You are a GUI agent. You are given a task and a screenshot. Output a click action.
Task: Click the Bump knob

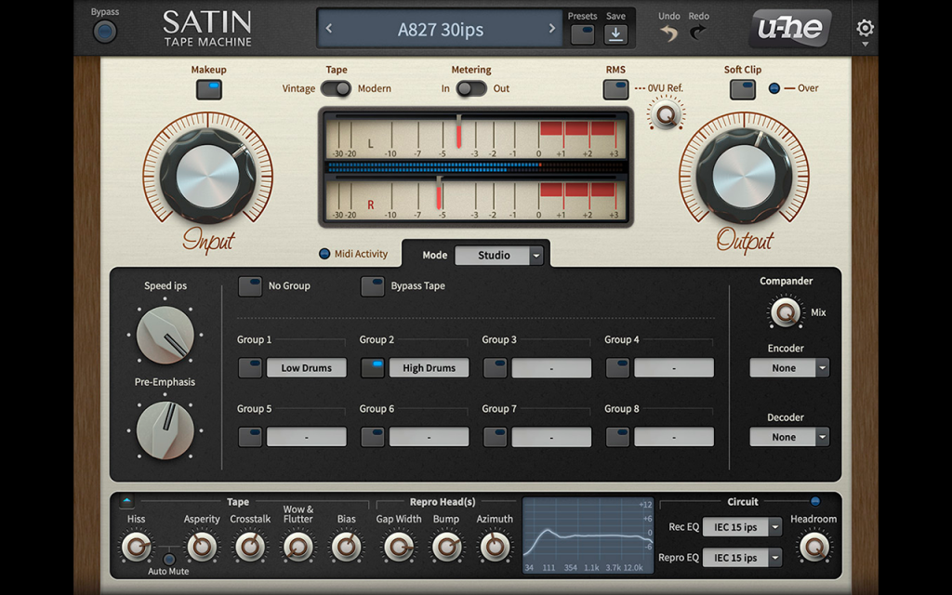446,547
